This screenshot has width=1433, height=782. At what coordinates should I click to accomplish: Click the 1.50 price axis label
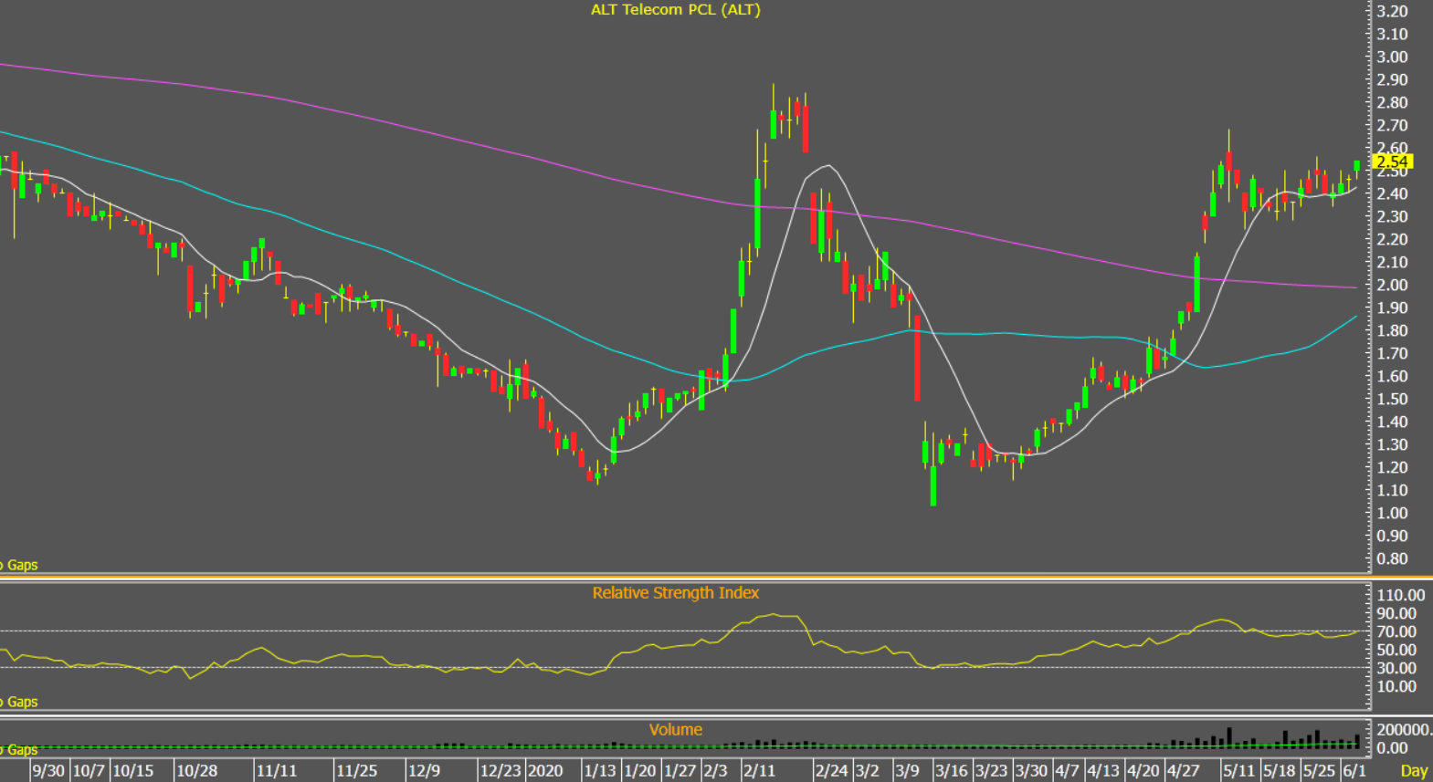1393,399
